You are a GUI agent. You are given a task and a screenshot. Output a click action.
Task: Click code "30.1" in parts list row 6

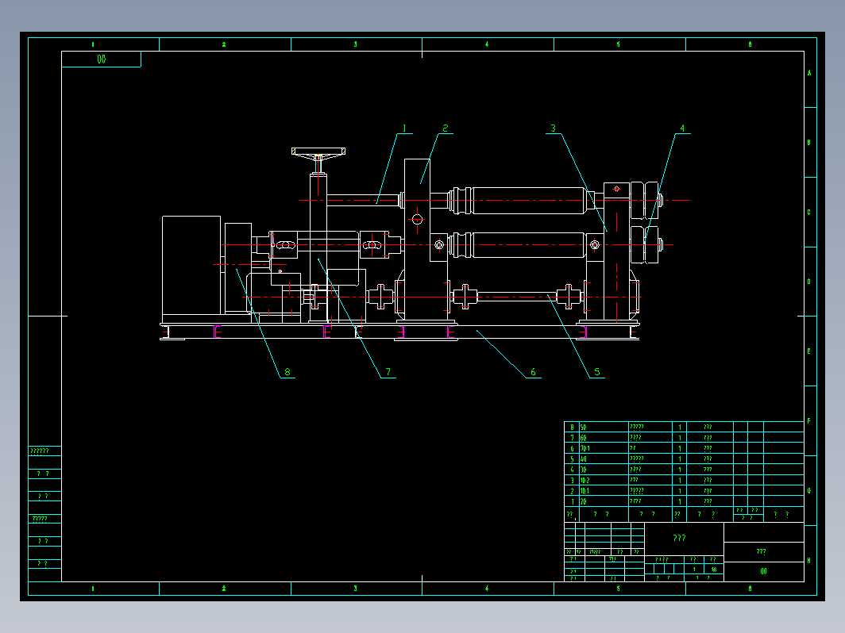pyautogui.click(x=585, y=448)
